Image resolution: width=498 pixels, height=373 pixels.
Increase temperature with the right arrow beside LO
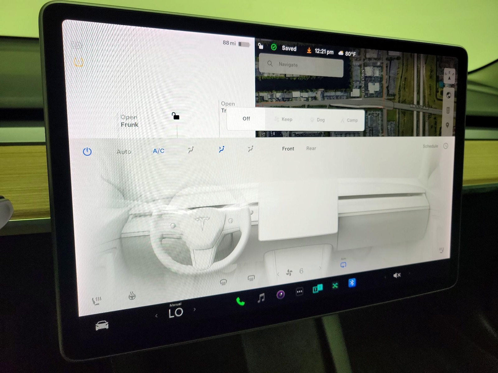195,309
